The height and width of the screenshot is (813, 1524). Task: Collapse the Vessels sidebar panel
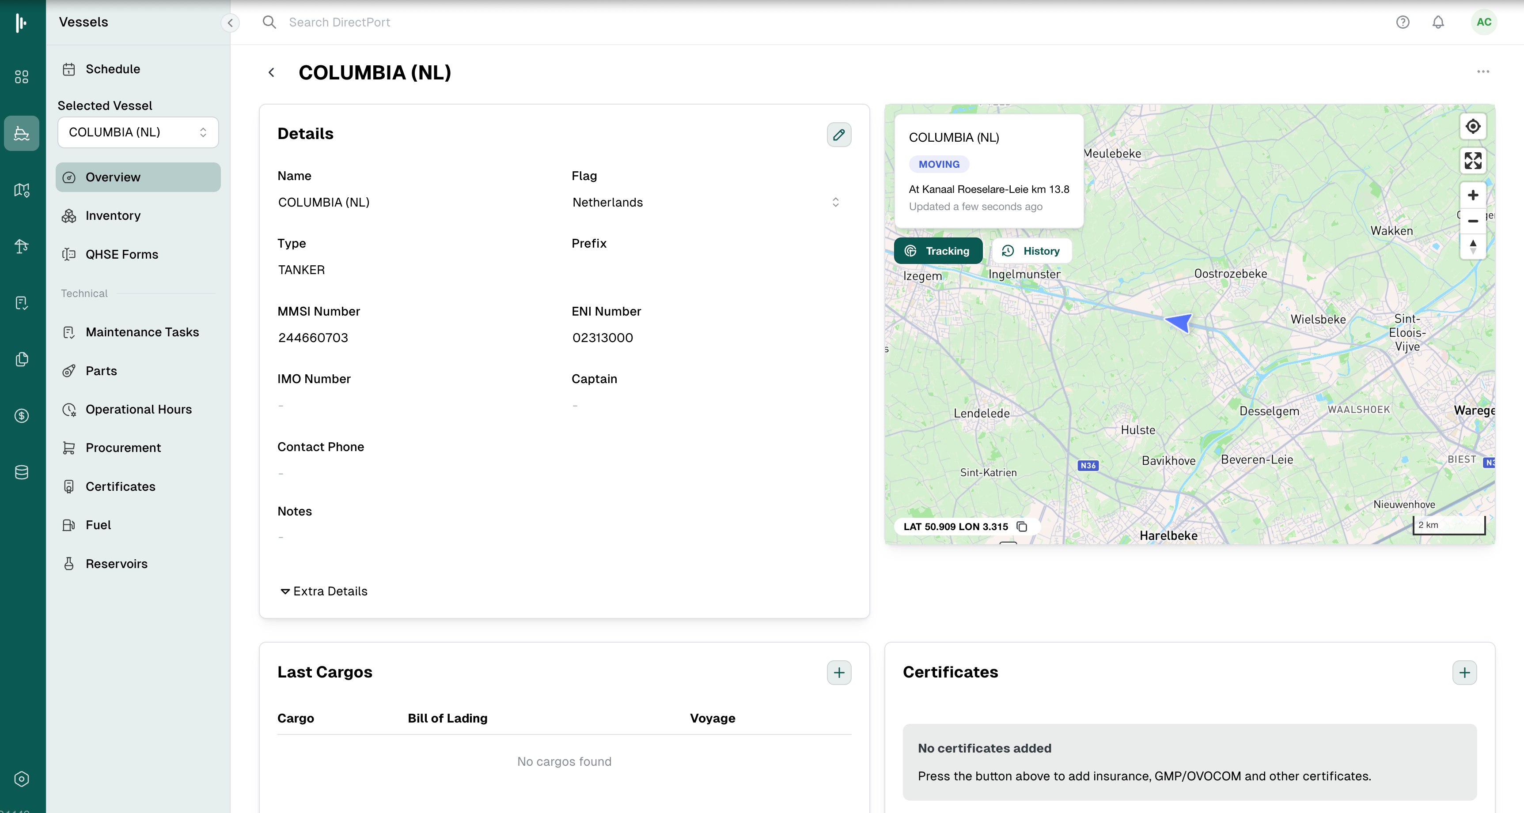(230, 23)
